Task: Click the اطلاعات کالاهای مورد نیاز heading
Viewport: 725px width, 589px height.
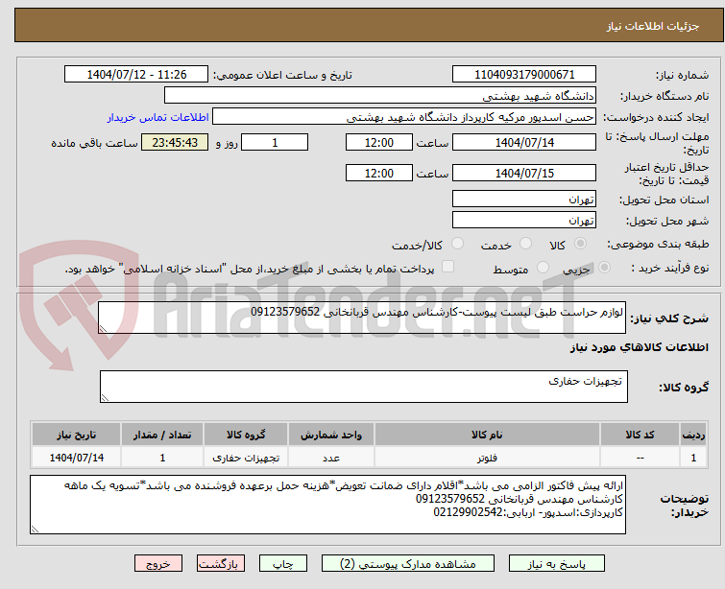Action: (639, 347)
